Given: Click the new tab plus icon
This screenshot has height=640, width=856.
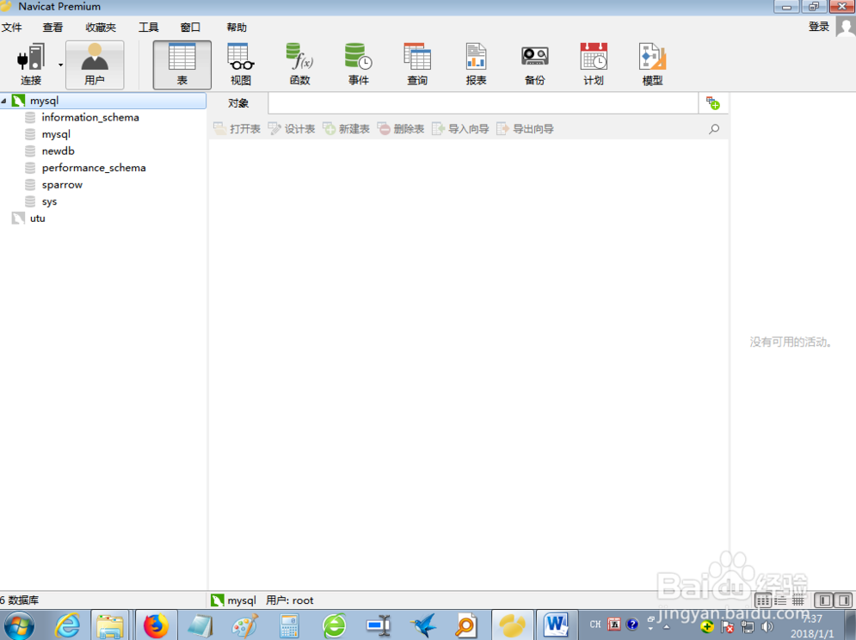Looking at the screenshot, I should 713,103.
